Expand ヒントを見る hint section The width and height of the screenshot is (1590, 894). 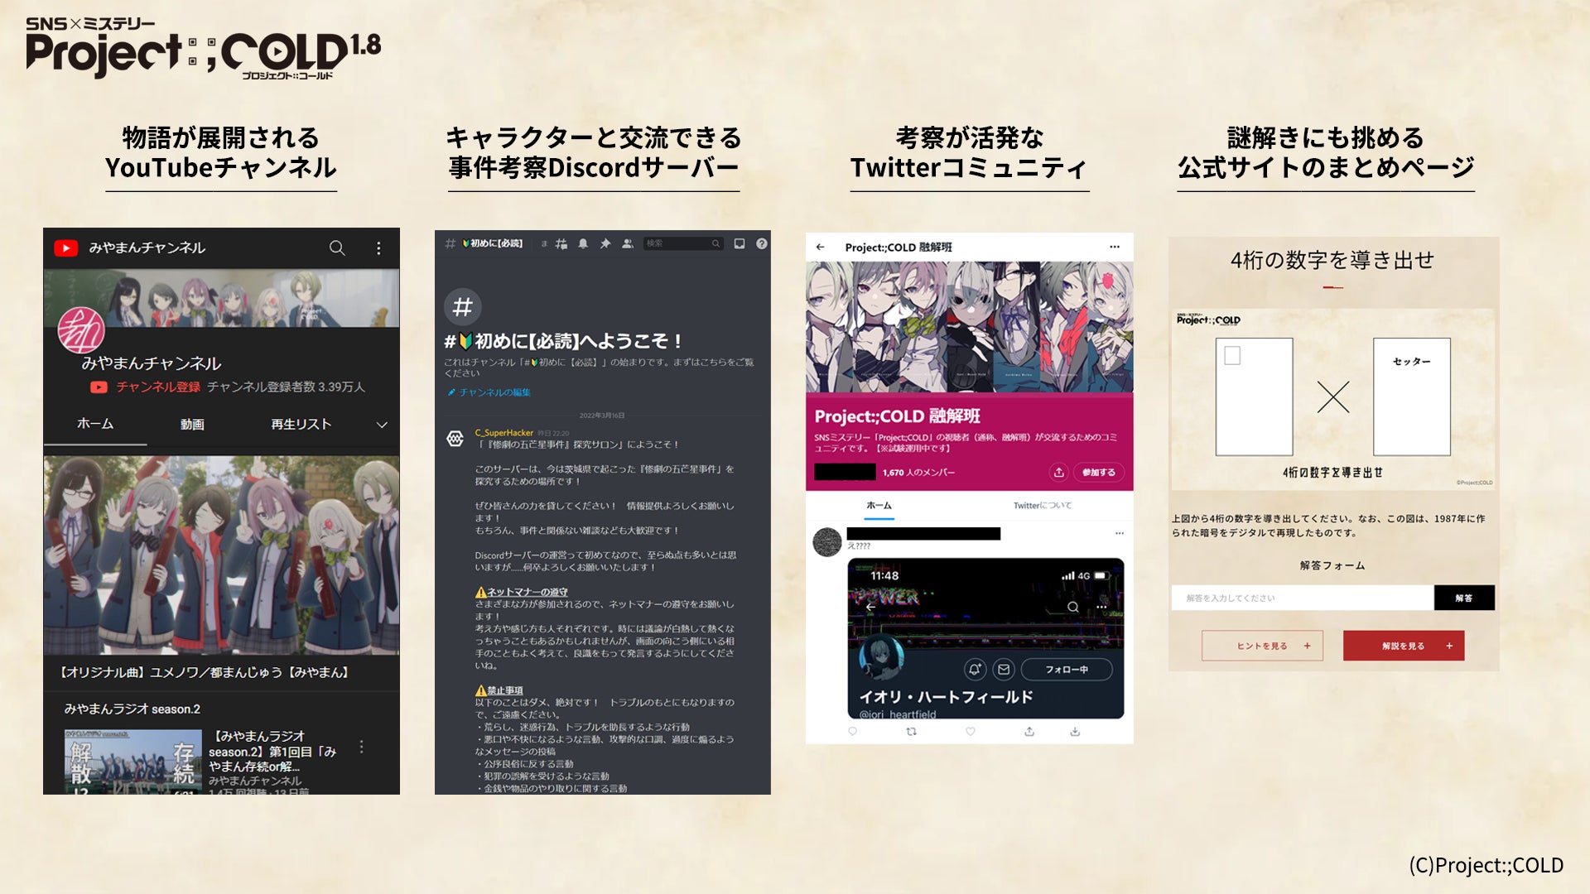[1262, 646]
